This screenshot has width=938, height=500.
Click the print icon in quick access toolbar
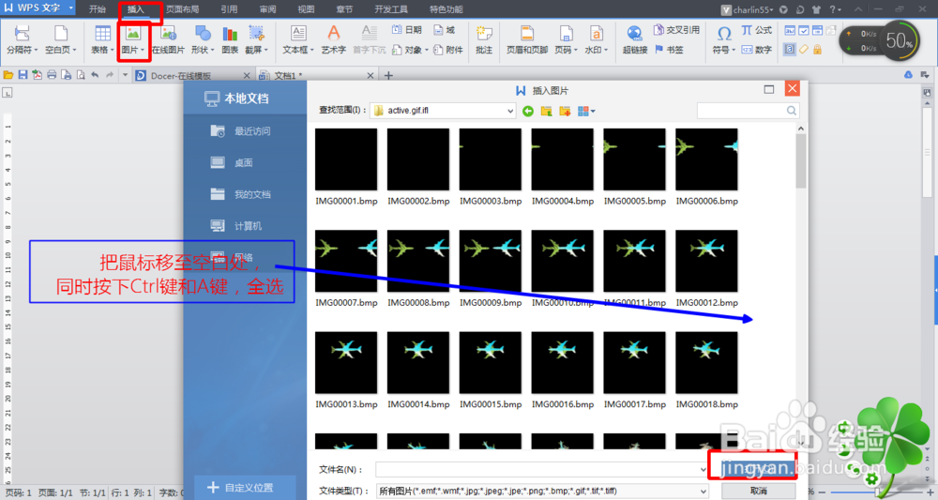coord(52,75)
